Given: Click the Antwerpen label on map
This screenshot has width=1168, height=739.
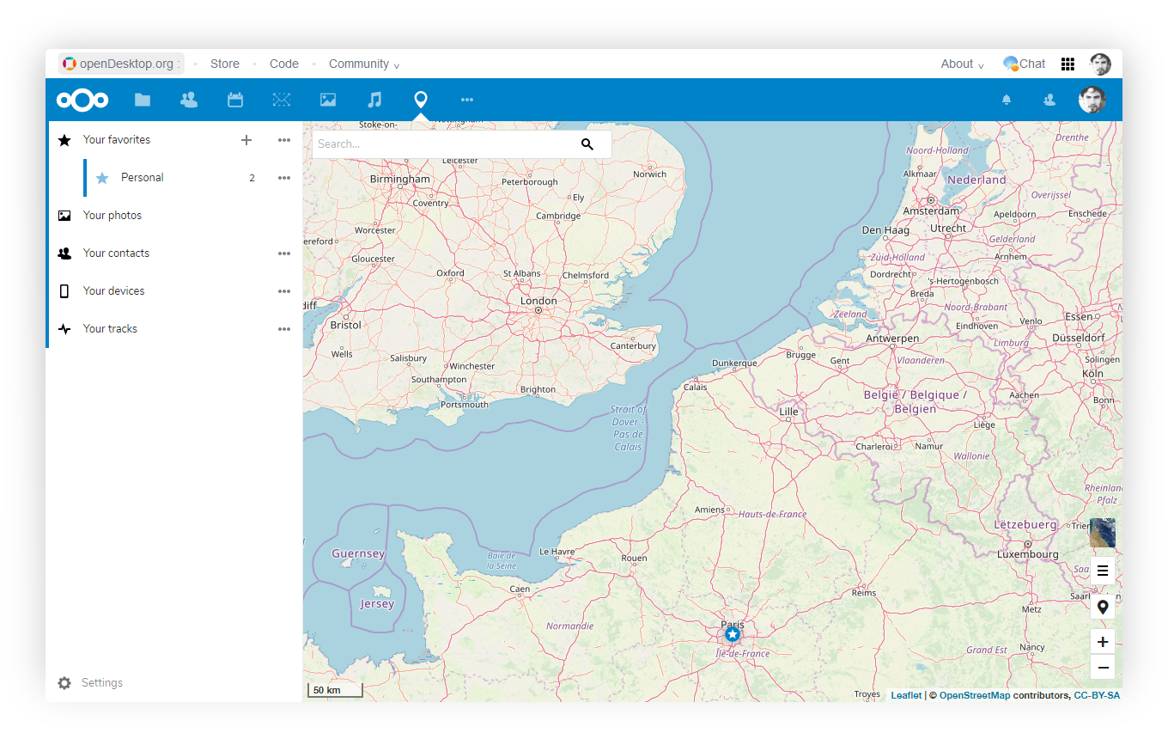Looking at the screenshot, I should [892, 339].
